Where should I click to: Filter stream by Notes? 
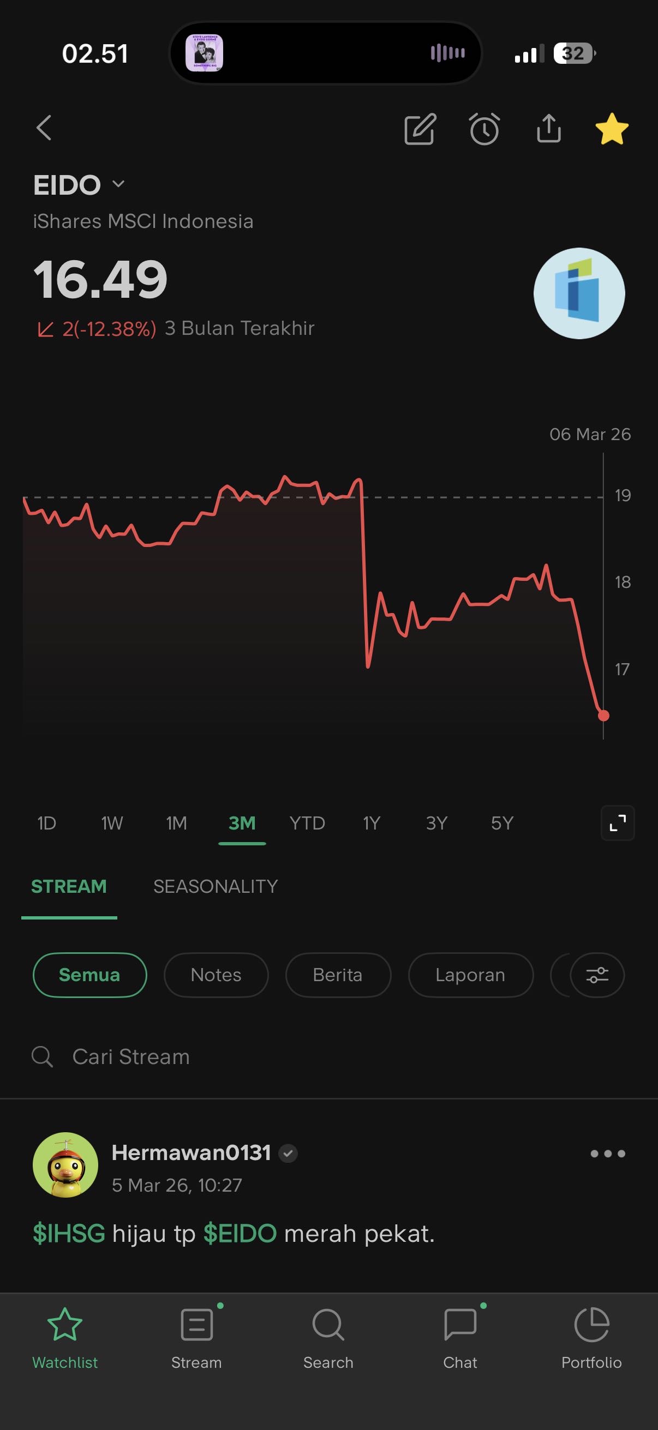pos(216,975)
